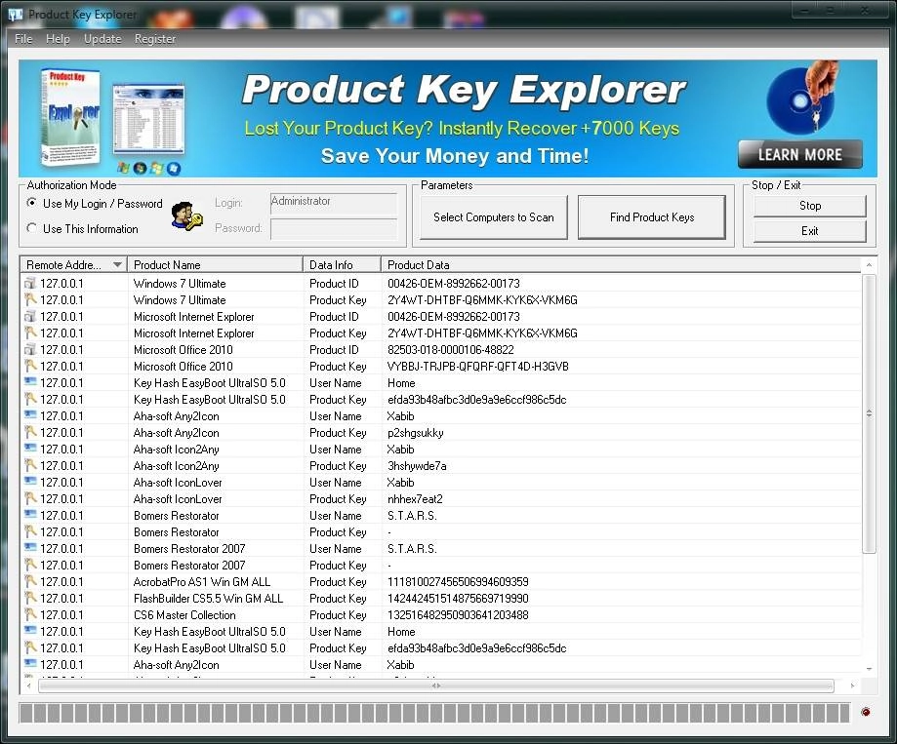The height and width of the screenshot is (744, 897).
Task: Click key icon for Bomers Restorator 2007 Product Key
Action: pyautogui.click(x=30, y=565)
